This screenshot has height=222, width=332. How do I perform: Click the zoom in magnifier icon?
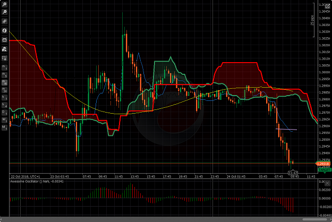4,4
